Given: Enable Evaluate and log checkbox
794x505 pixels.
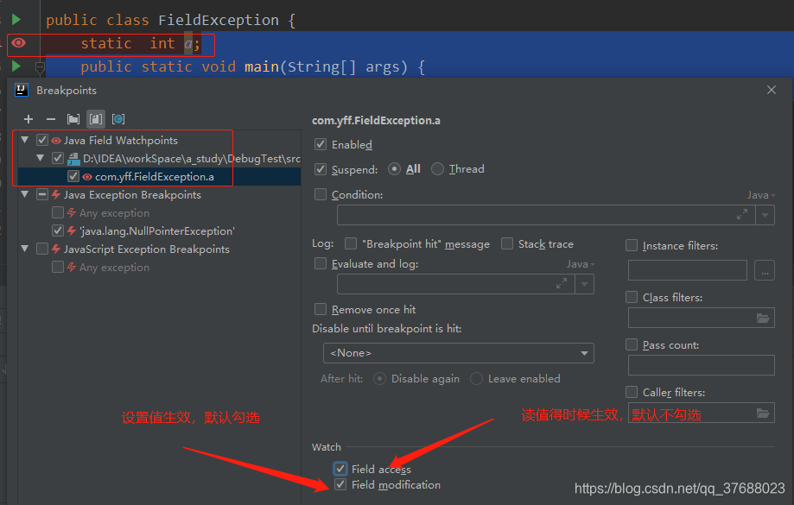Looking at the screenshot, I should (321, 263).
